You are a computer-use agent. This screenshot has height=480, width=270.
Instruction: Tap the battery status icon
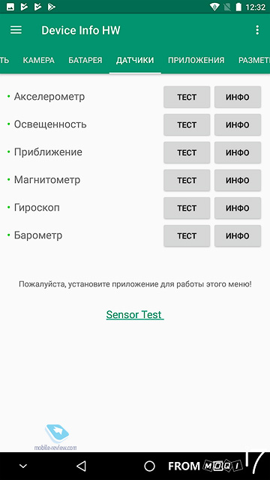coord(238,7)
